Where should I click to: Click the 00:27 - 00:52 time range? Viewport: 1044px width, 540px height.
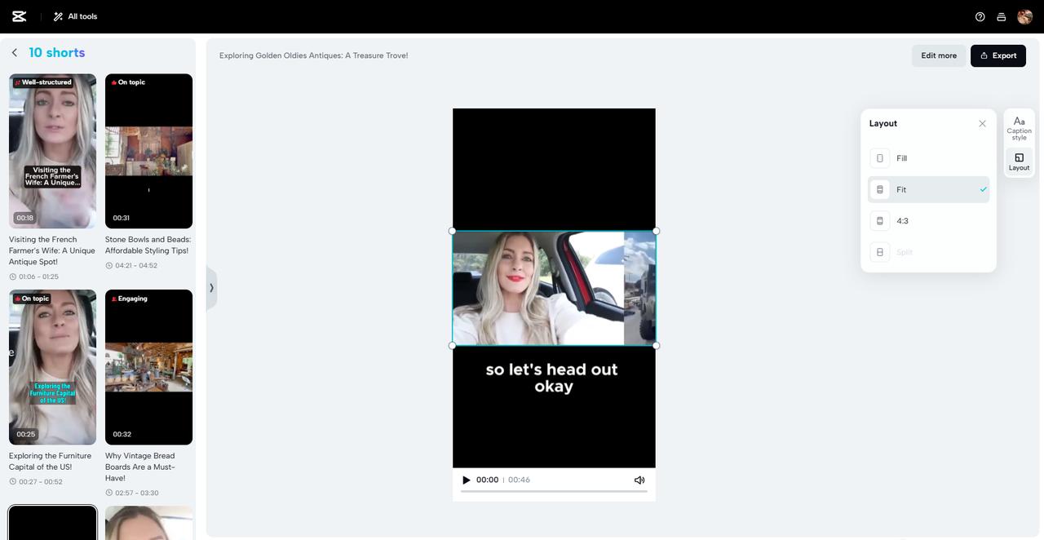(35, 481)
